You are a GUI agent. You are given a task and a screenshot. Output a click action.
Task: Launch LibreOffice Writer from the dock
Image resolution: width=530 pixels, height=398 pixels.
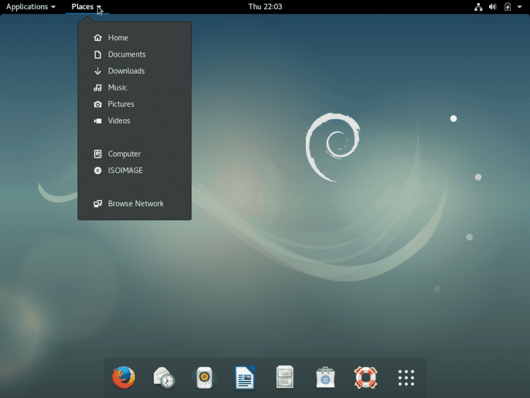(244, 377)
